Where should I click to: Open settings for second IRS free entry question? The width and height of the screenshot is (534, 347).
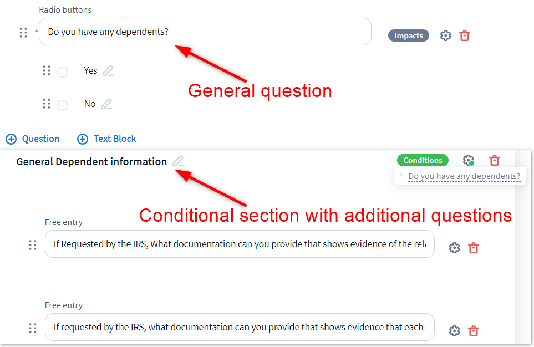click(x=454, y=331)
